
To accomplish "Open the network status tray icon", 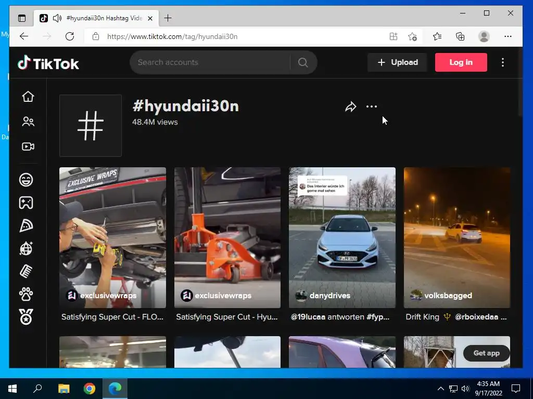I will (x=453, y=389).
